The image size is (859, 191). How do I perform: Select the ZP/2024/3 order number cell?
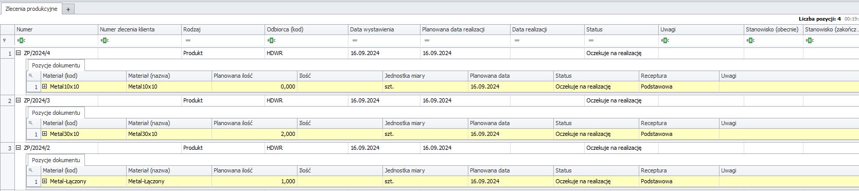pyautogui.click(x=56, y=100)
